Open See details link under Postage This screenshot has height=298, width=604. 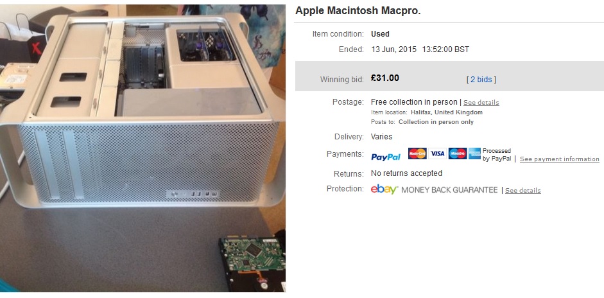[481, 103]
